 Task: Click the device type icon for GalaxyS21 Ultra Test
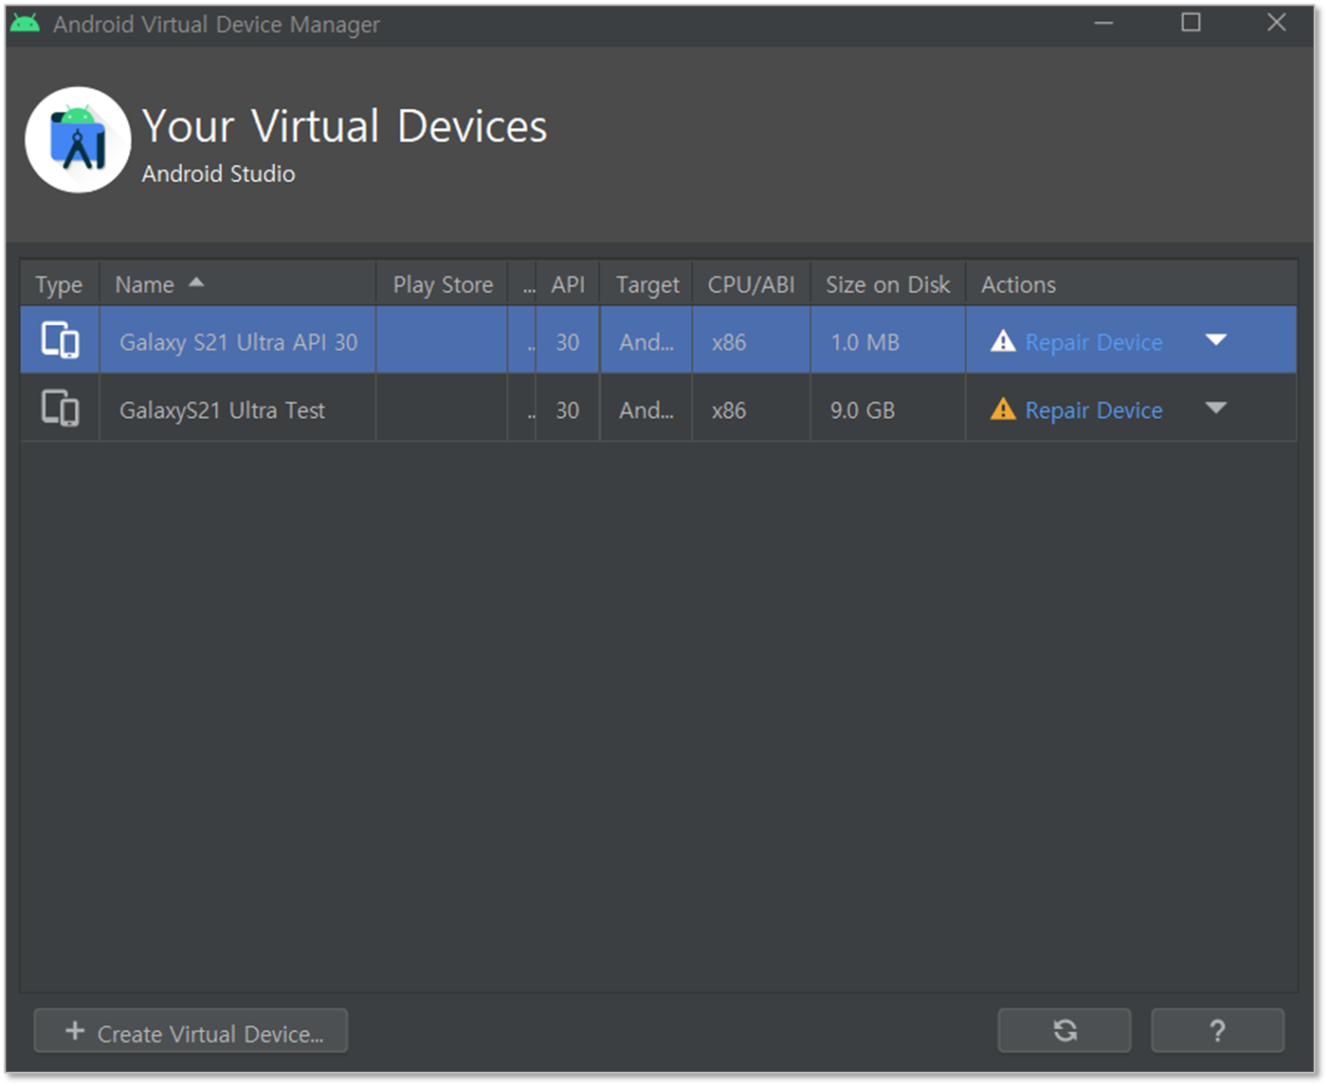pyautogui.click(x=60, y=408)
